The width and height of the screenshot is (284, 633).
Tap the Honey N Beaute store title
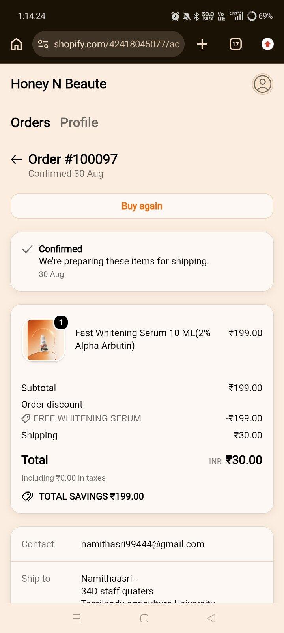59,84
